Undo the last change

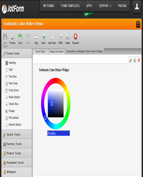[x=20, y=39]
